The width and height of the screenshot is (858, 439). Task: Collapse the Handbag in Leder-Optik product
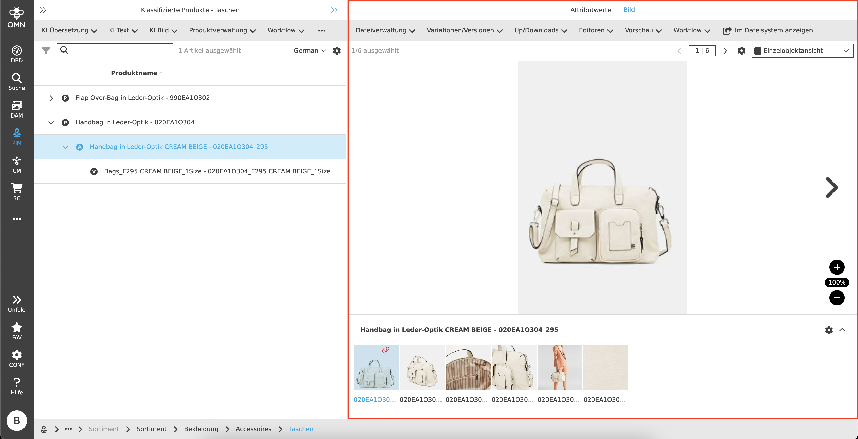click(51, 122)
